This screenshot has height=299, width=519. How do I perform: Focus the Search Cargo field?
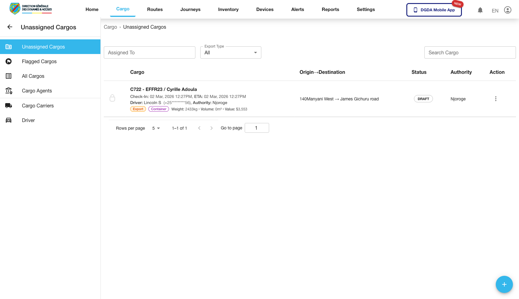[470, 52]
